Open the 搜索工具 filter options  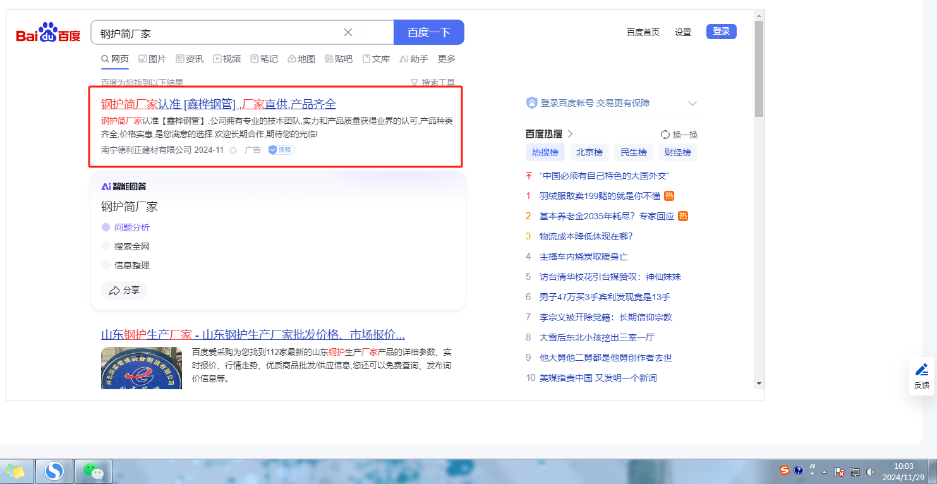433,83
